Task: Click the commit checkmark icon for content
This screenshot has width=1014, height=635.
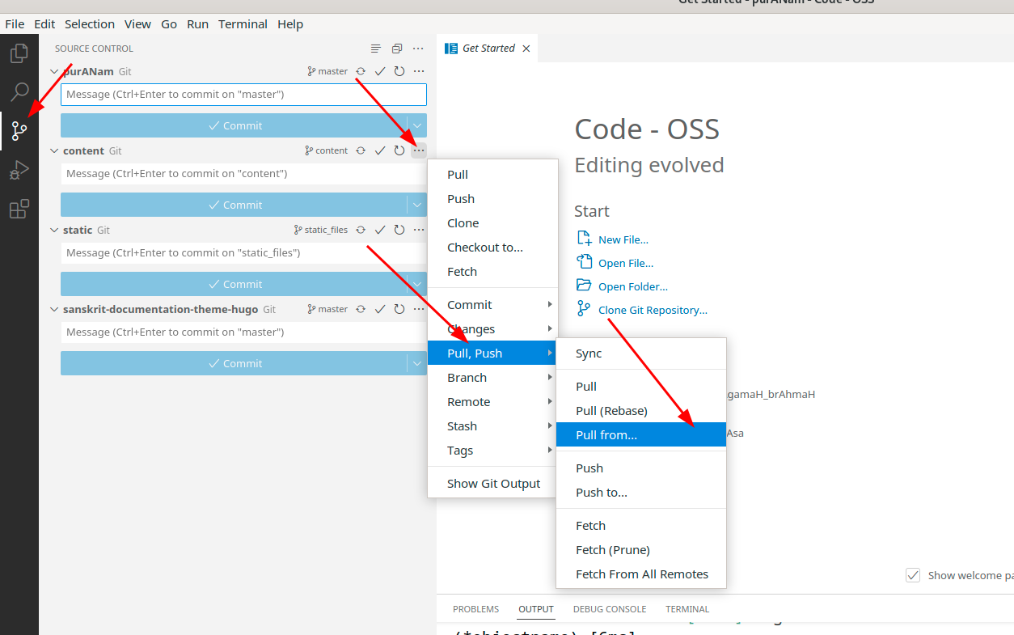Action: tap(380, 150)
